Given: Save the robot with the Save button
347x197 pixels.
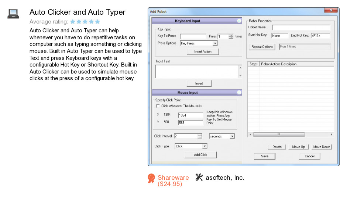Looking at the screenshot, I should (265, 156).
